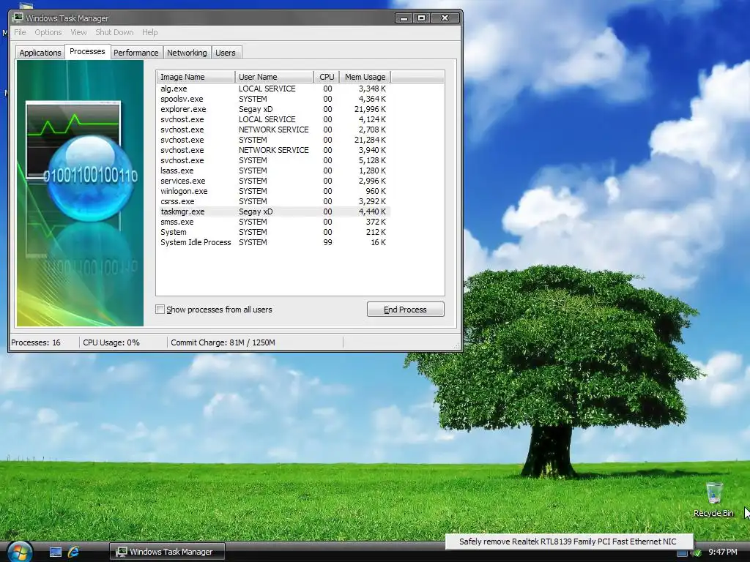Sort by User Name column header

(274, 76)
